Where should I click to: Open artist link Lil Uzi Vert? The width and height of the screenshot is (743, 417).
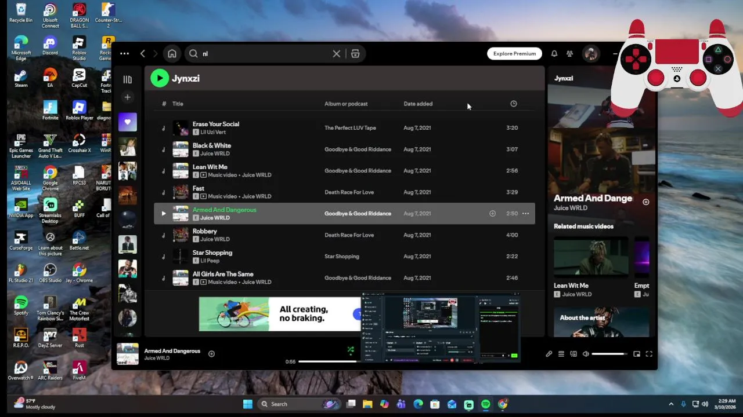pos(213,132)
